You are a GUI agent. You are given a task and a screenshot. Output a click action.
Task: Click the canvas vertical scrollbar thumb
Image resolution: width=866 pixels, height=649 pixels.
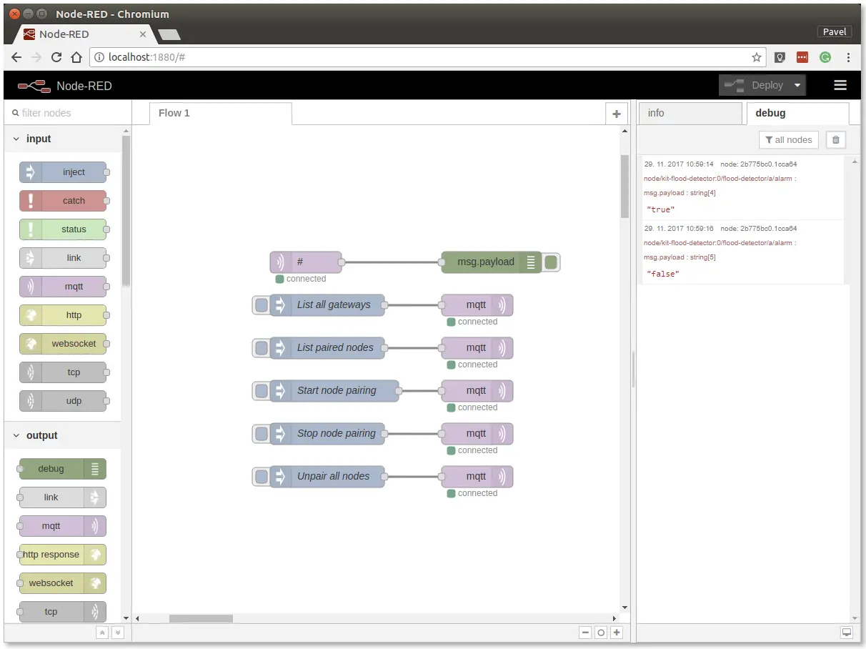(x=624, y=186)
